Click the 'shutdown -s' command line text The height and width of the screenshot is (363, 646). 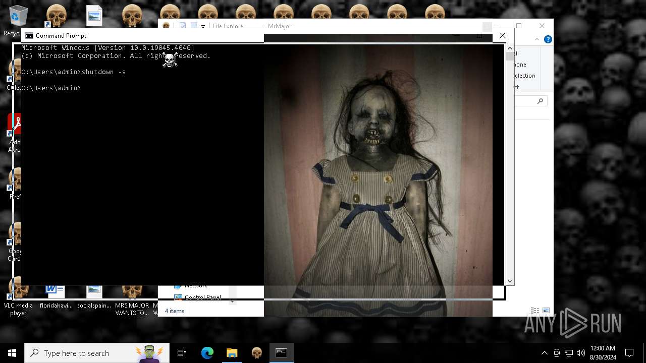point(103,72)
